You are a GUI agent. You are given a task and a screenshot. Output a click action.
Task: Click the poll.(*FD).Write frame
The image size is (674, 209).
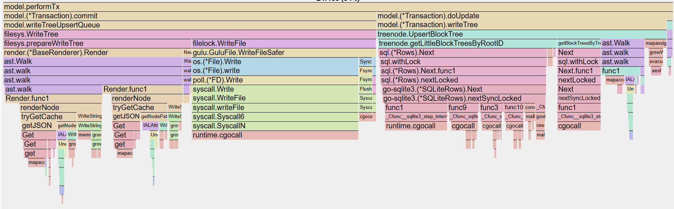[x=275, y=80]
